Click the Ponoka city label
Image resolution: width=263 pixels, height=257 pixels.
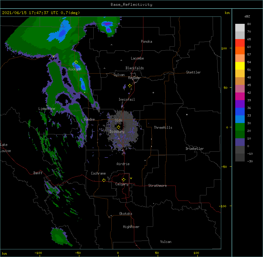146,42
